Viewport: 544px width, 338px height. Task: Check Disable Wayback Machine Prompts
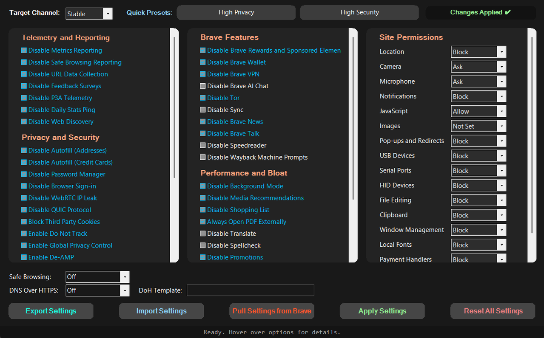click(254, 158)
